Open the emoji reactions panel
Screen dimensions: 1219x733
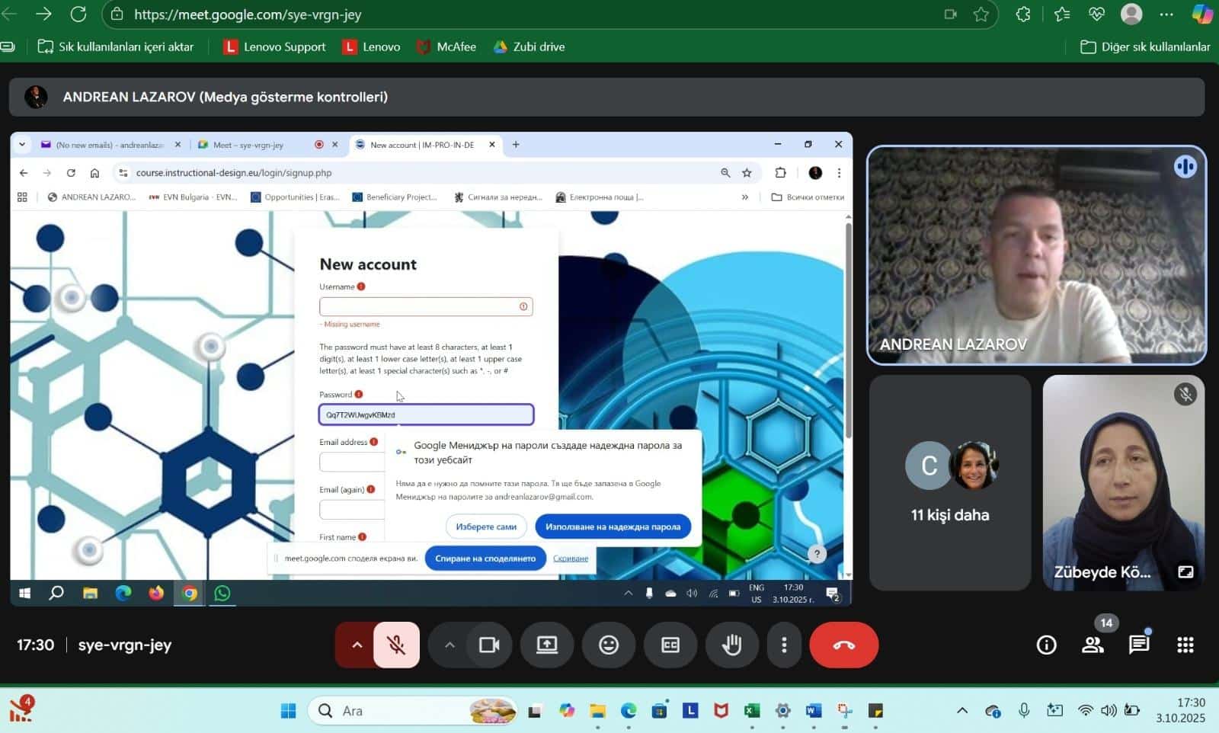(608, 645)
